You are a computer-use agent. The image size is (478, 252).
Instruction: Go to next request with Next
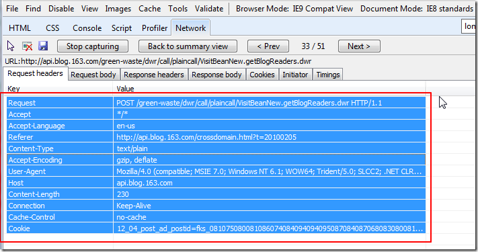coord(359,46)
